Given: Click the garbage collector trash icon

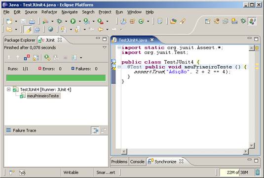Looking at the screenshot, I should [258, 172].
